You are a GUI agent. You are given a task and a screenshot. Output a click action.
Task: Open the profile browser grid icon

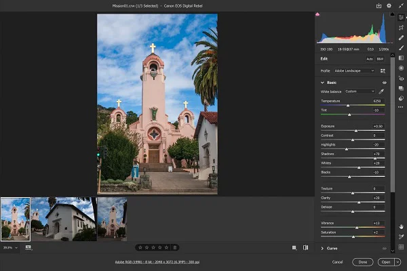[x=383, y=70]
